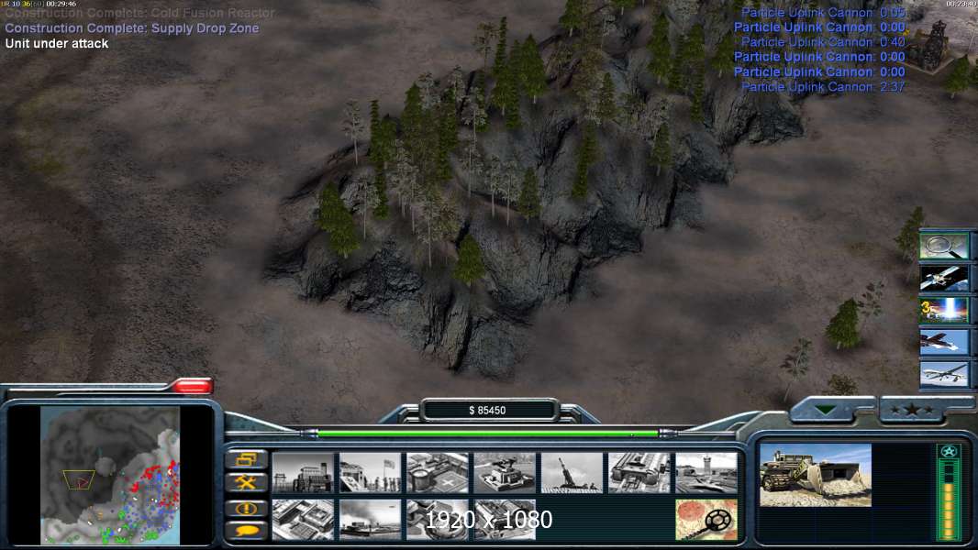Select Supply Center construction icon
The height and width of the screenshot is (550, 978).
(x=438, y=473)
